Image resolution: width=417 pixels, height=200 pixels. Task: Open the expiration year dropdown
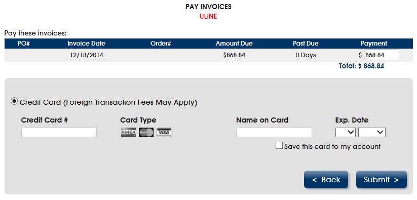pyautogui.click(x=372, y=132)
